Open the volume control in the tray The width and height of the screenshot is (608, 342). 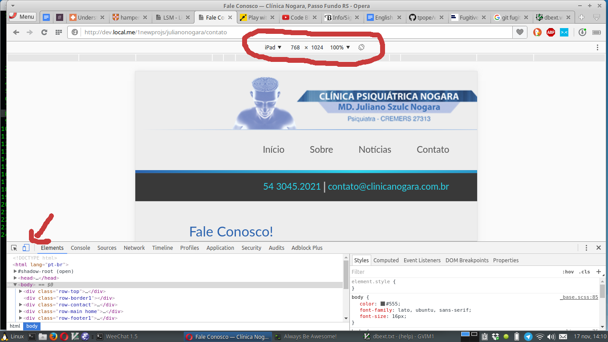tap(551, 337)
